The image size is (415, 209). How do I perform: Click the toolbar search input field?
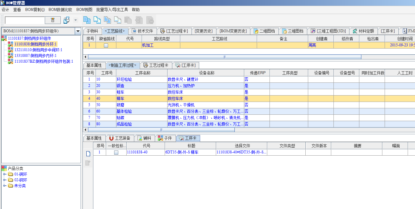click(25, 20)
